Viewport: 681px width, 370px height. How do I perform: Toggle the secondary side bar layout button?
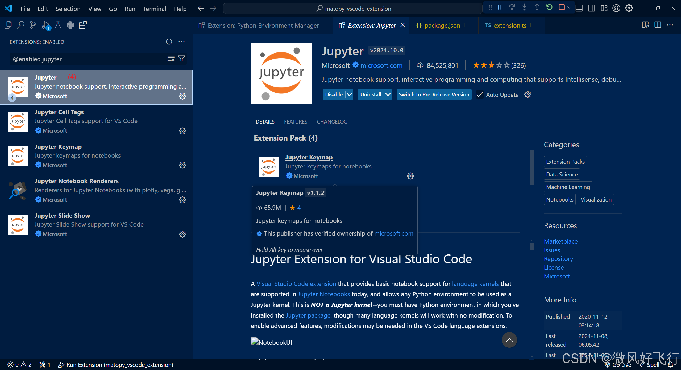coord(591,8)
